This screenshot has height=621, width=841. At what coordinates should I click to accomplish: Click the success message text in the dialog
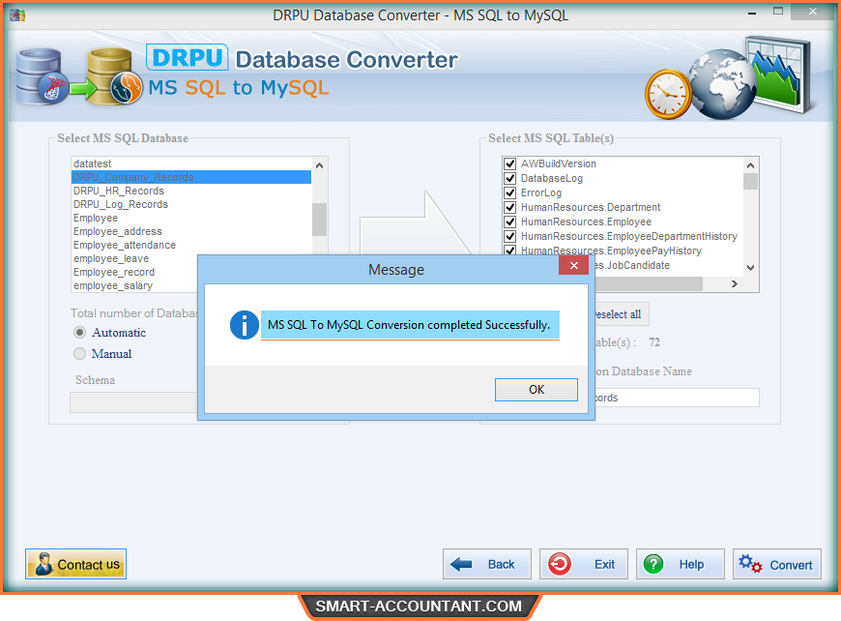tap(409, 325)
